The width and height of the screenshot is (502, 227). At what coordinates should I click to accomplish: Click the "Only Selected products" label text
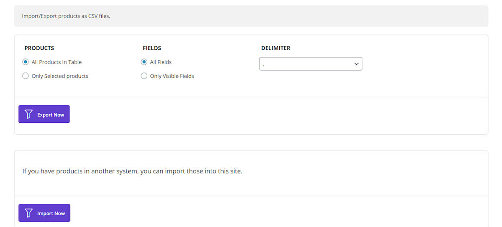click(x=60, y=76)
